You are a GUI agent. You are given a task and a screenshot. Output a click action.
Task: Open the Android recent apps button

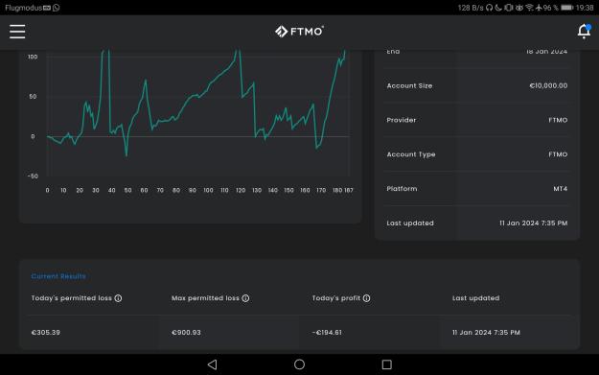pos(386,364)
